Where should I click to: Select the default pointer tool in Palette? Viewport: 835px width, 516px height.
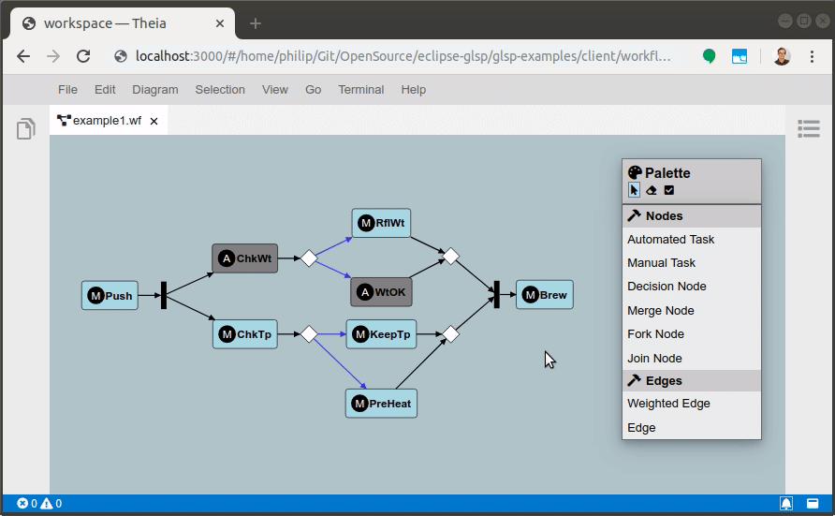634,190
